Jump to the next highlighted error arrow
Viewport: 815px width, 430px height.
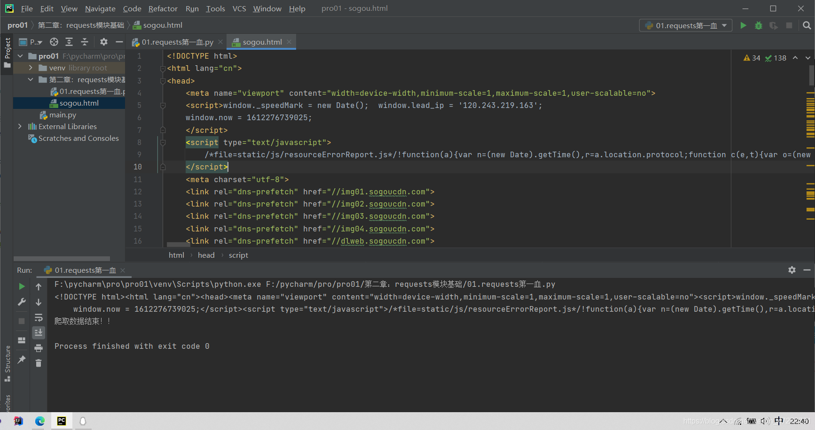pyautogui.click(x=808, y=58)
